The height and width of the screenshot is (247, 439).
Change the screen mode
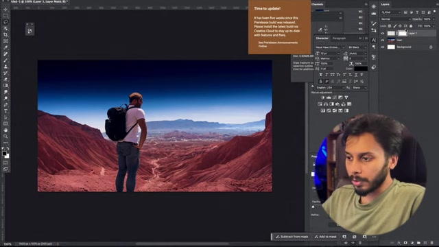point(5,169)
